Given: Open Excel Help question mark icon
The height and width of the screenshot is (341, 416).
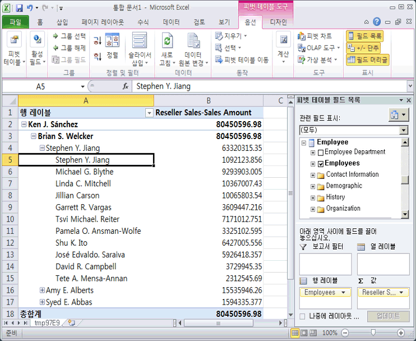Looking at the screenshot, I should point(377,22).
